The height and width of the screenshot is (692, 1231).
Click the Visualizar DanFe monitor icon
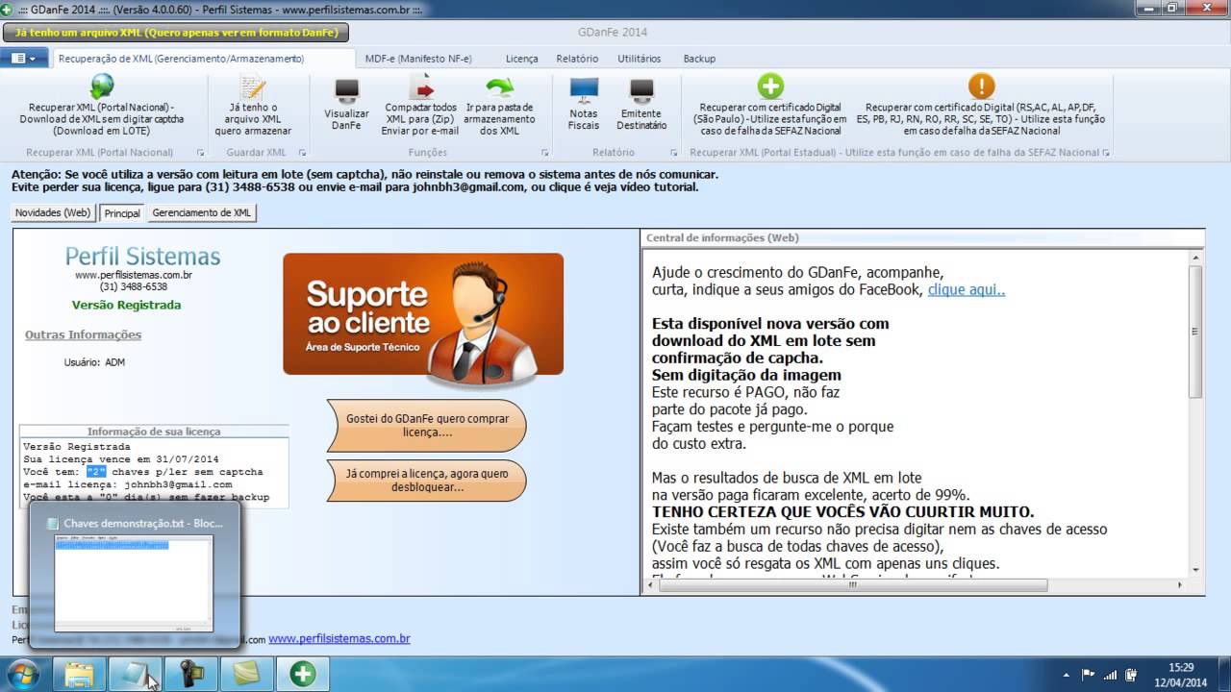[346, 91]
